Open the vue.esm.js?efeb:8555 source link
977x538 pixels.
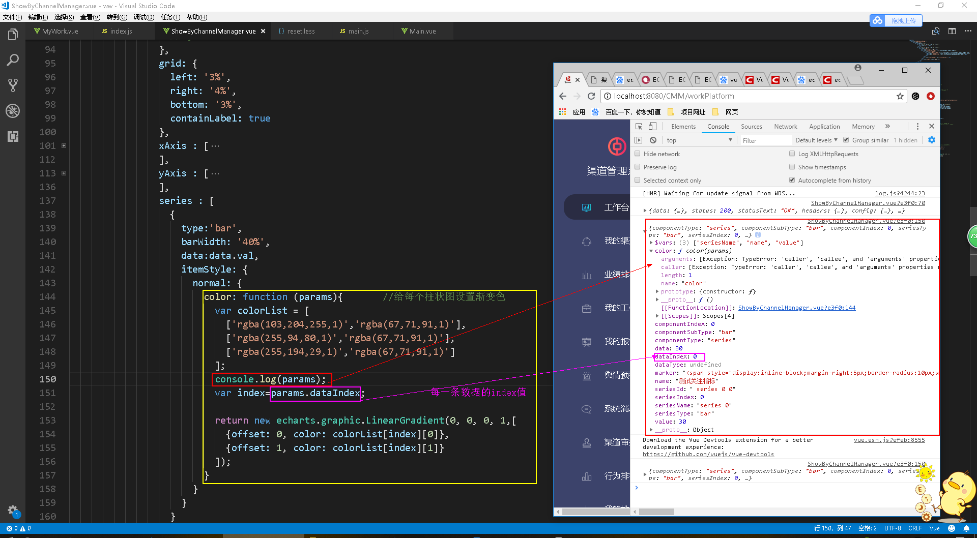[x=889, y=440]
